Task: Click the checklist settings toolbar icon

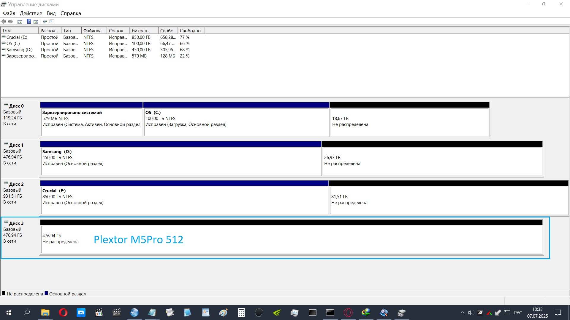Action: coord(52,21)
